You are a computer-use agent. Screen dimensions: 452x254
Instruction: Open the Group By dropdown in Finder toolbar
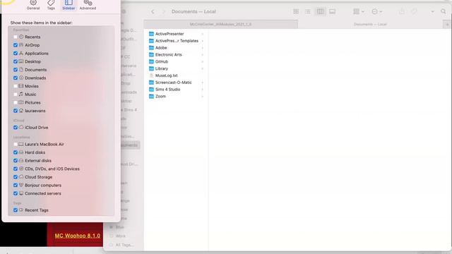[x=359, y=11]
